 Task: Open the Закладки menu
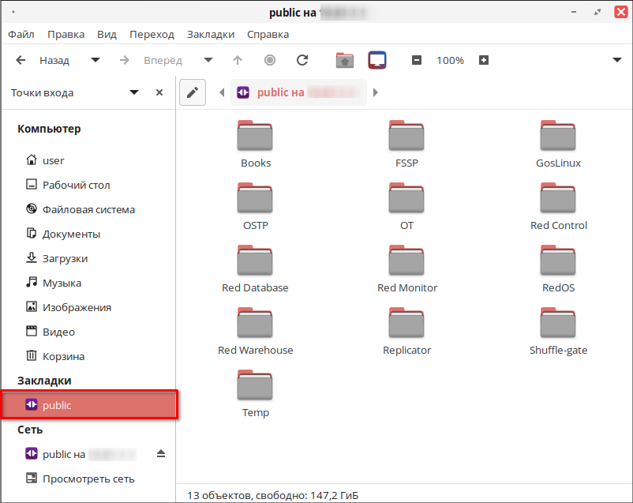[211, 34]
